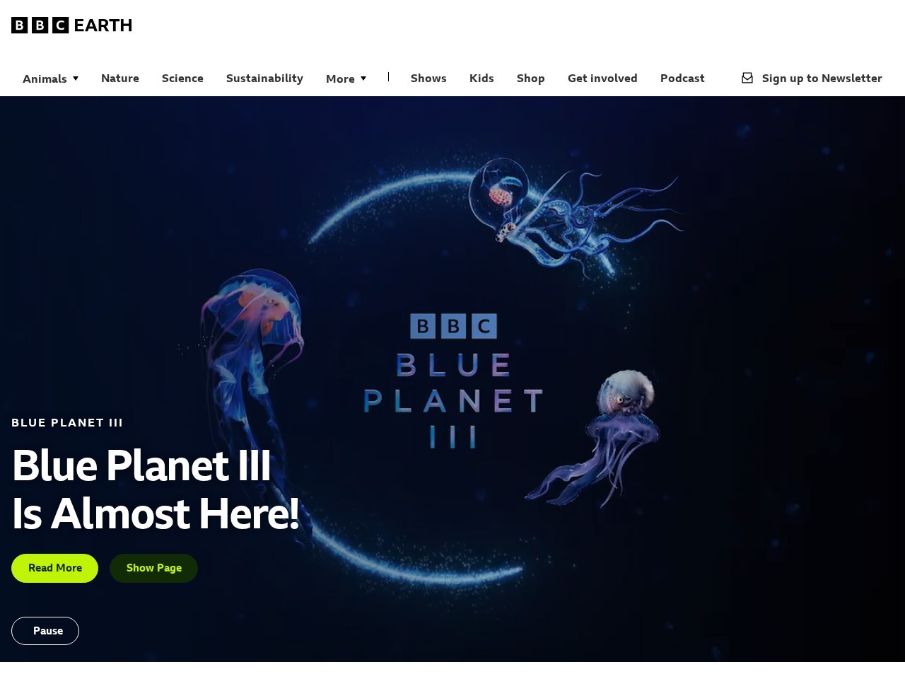This screenshot has width=905, height=679.
Task: Click Sign up to Newsletter link
Action: 822,78
